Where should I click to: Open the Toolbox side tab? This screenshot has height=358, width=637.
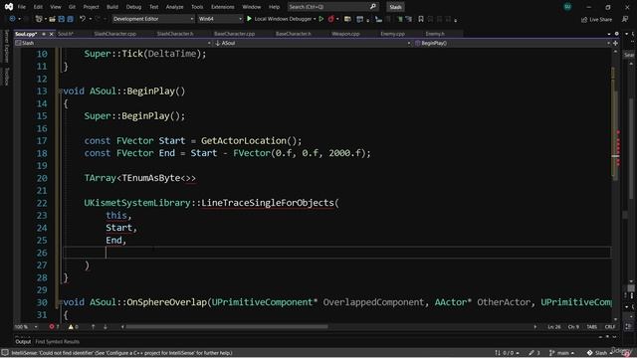6,77
